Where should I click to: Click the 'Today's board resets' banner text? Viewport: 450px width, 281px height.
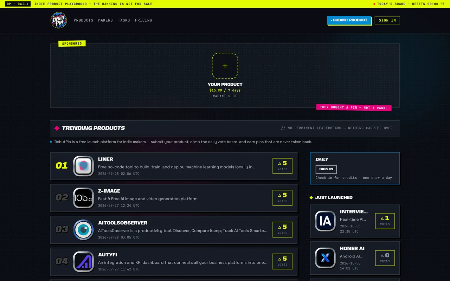coord(411,4)
